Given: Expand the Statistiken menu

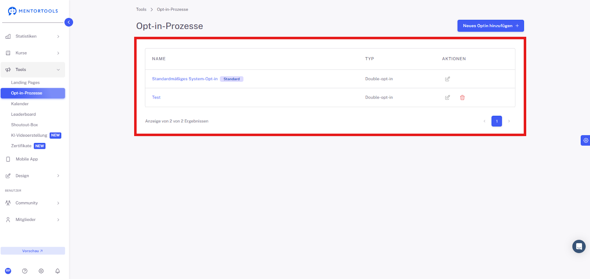Looking at the screenshot, I should (33, 36).
